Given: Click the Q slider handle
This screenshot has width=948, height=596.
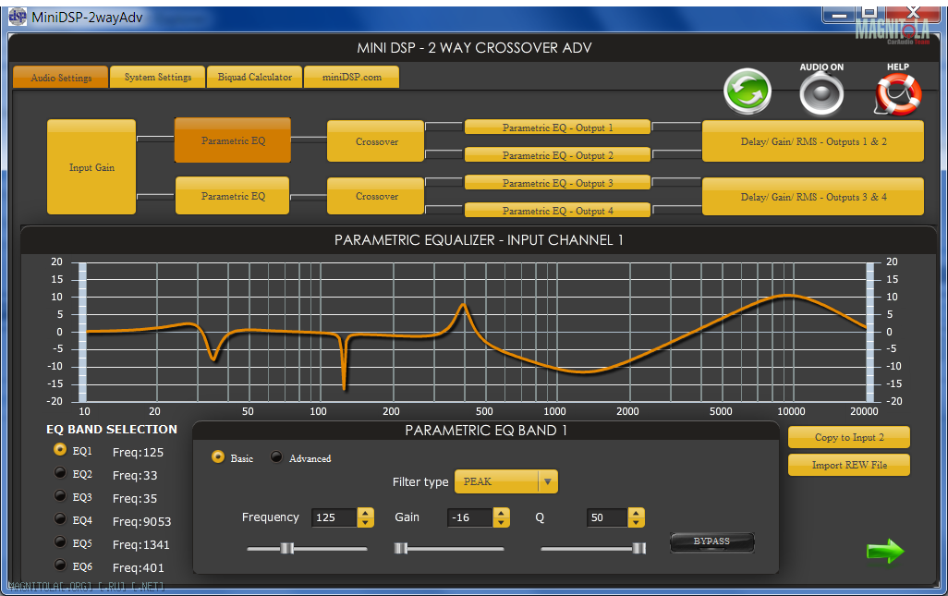Looking at the screenshot, I should tap(639, 548).
